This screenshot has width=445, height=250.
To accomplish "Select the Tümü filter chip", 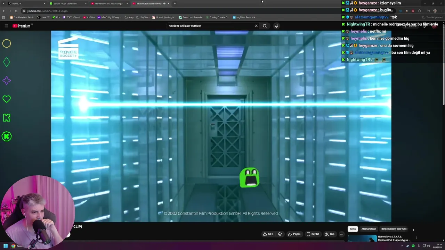I will [353, 229].
